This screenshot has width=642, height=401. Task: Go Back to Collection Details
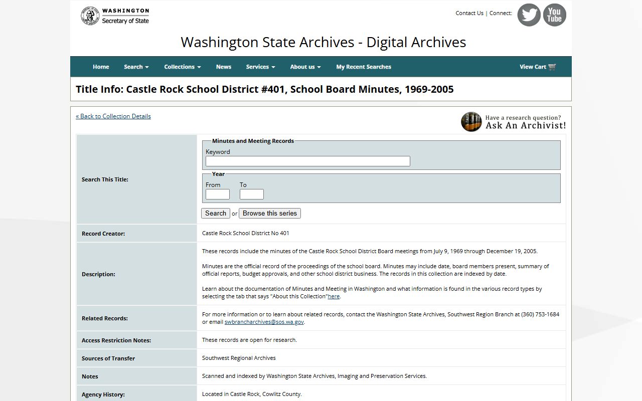(x=113, y=116)
